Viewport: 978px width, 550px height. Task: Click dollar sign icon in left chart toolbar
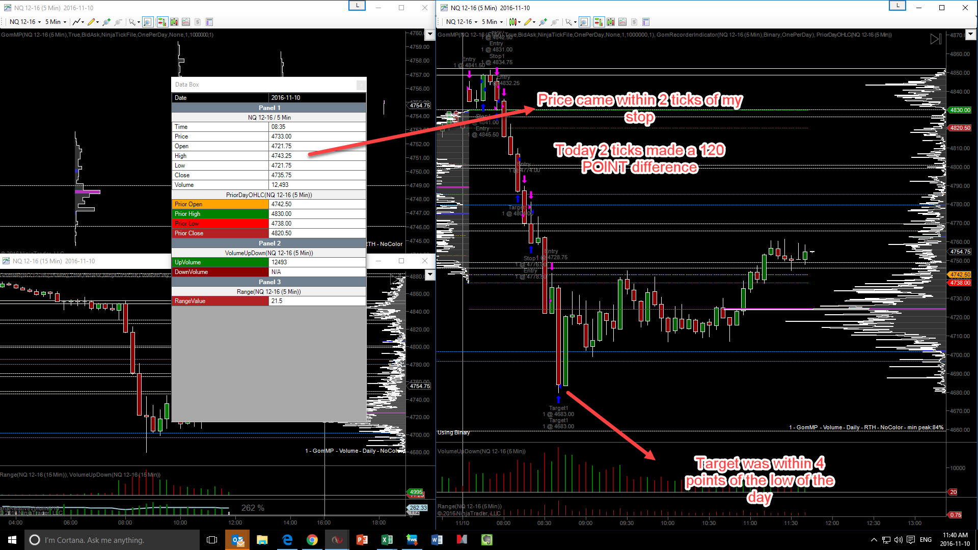(x=198, y=22)
